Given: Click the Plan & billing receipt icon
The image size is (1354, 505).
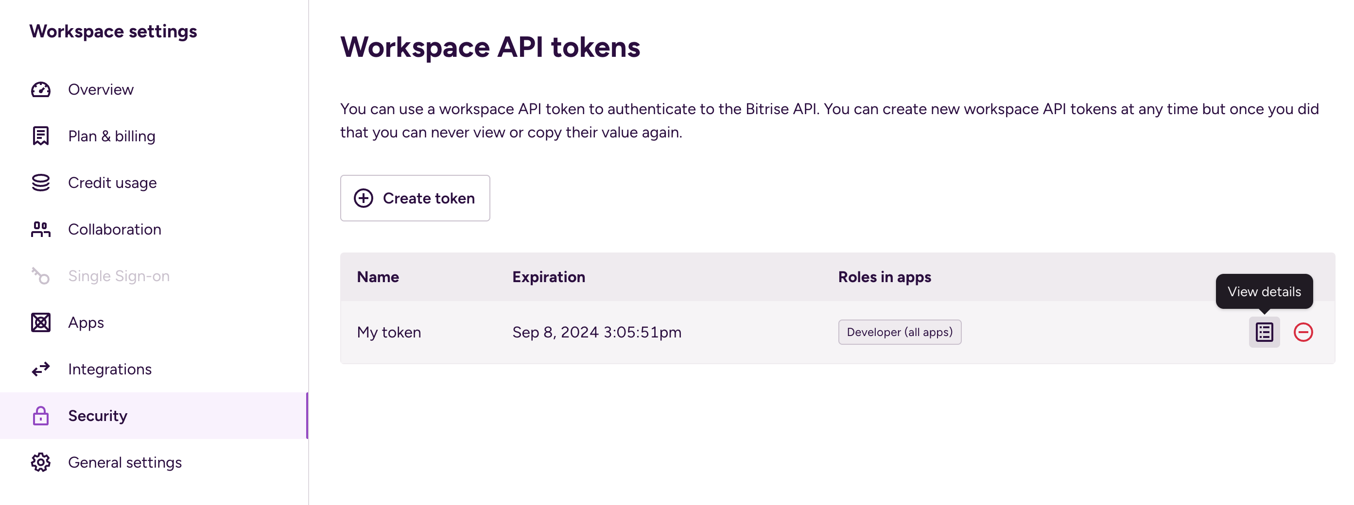Looking at the screenshot, I should [41, 136].
